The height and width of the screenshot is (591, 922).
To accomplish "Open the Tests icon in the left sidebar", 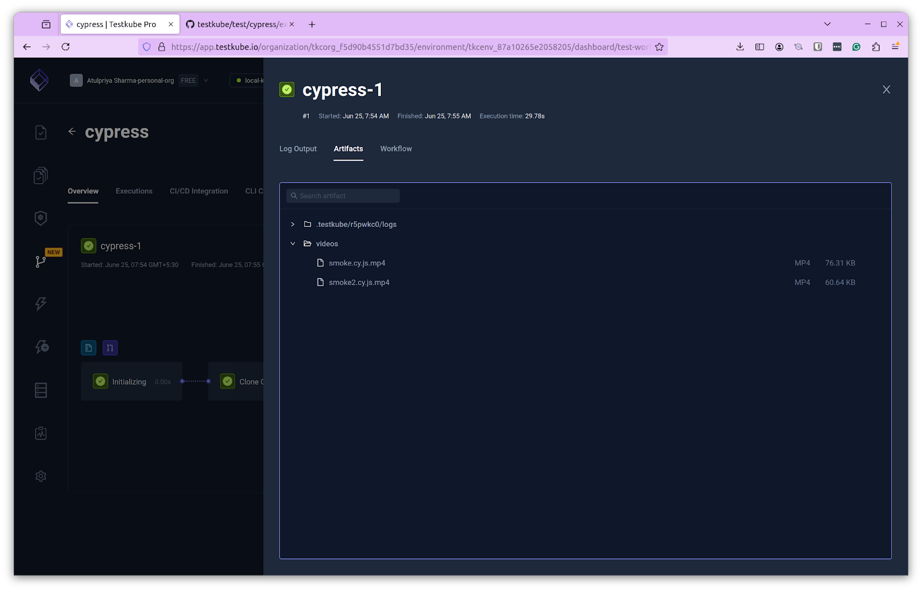I will [x=41, y=132].
